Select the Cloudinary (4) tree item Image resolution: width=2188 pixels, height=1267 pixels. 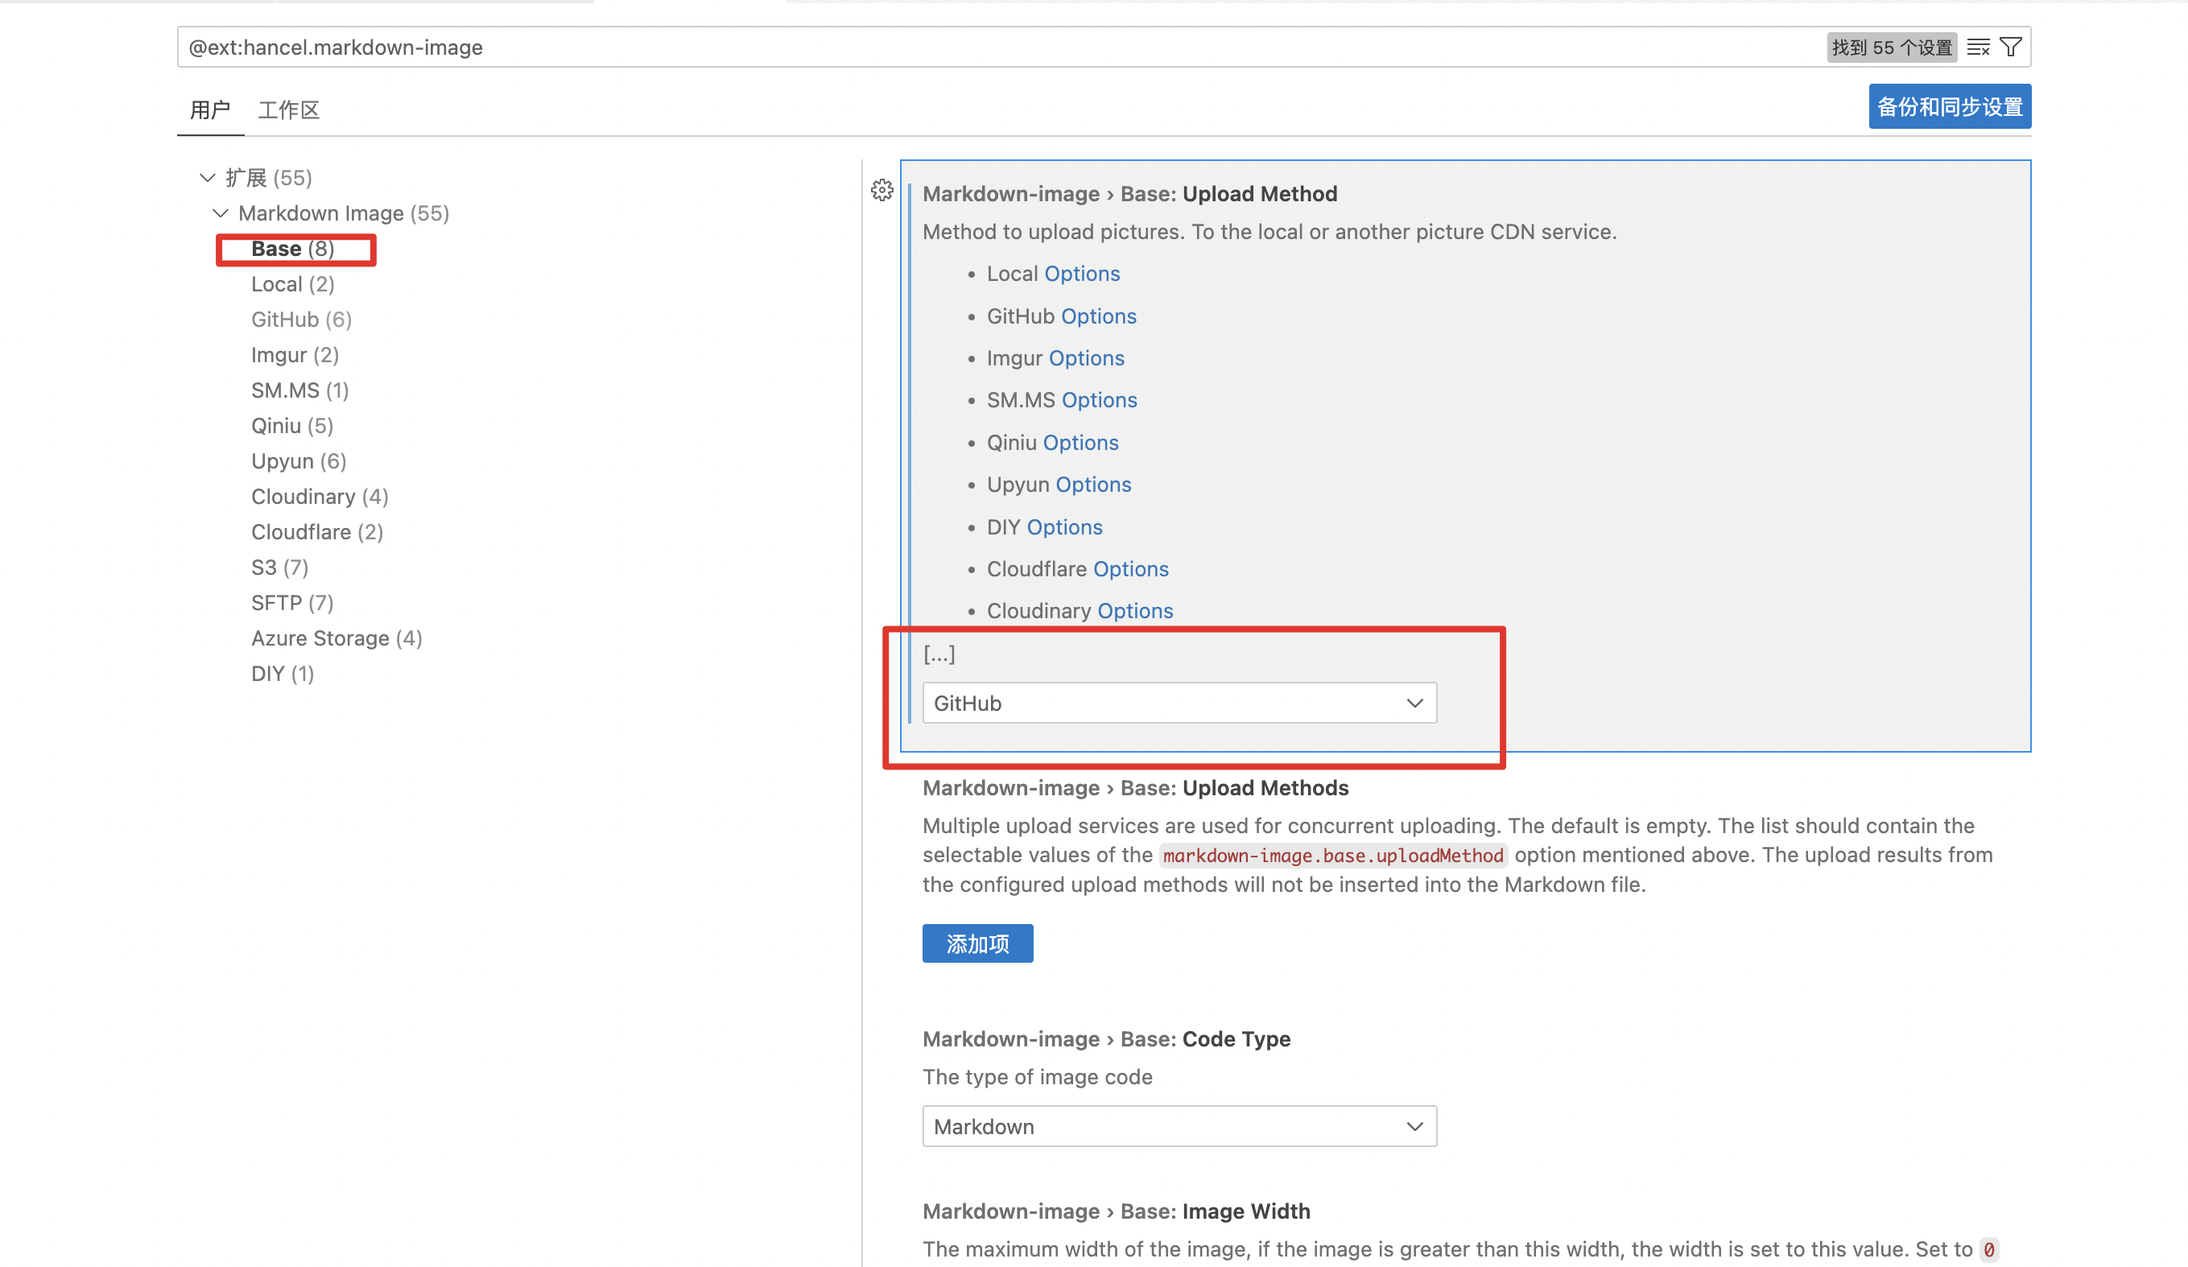[x=320, y=497]
